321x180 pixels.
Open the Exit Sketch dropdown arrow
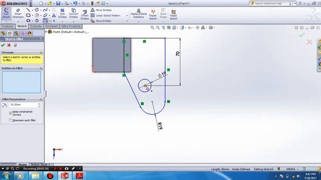click(x=6, y=21)
